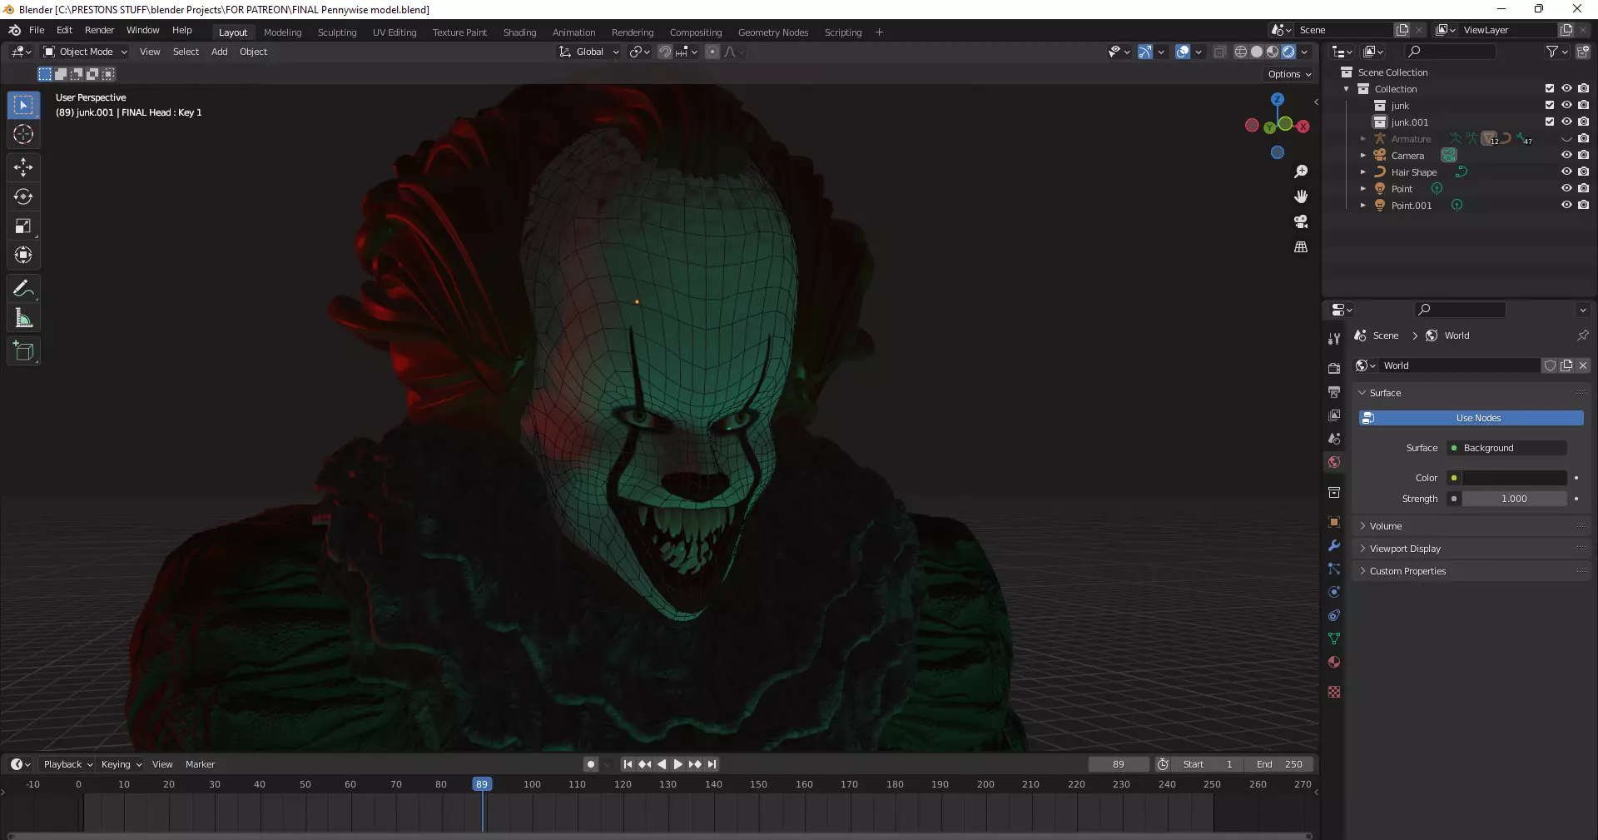Hide Camera in viewport via eye icon
The height and width of the screenshot is (840, 1598).
pyautogui.click(x=1566, y=155)
